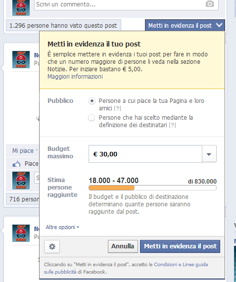Click the Annulla button
Screen dimensions: 236x282
[x=123, y=246]
